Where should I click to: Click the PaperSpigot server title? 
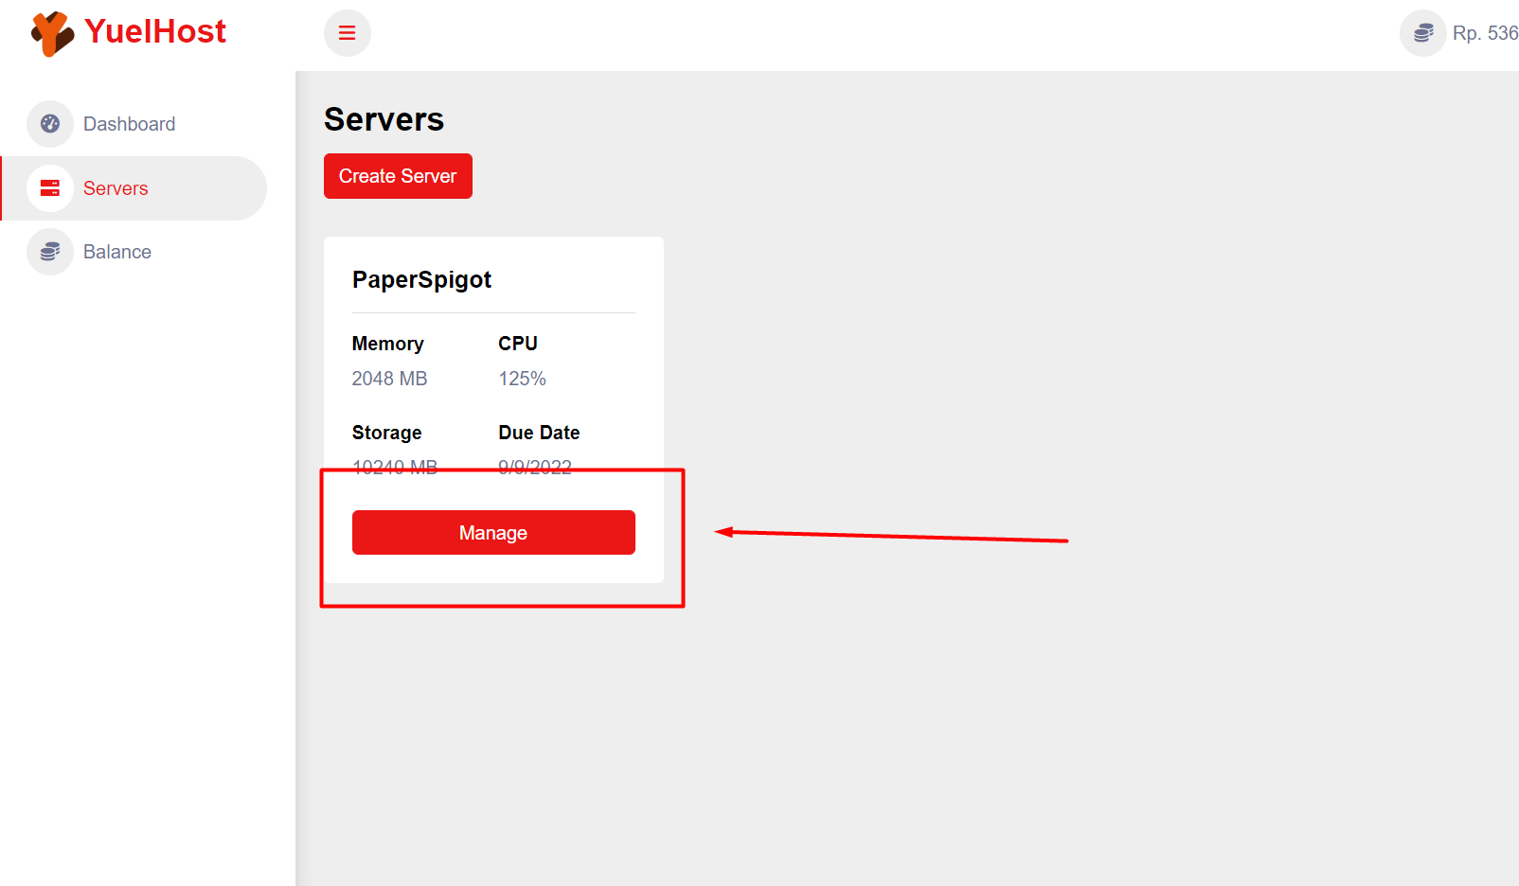pos(422,279)
